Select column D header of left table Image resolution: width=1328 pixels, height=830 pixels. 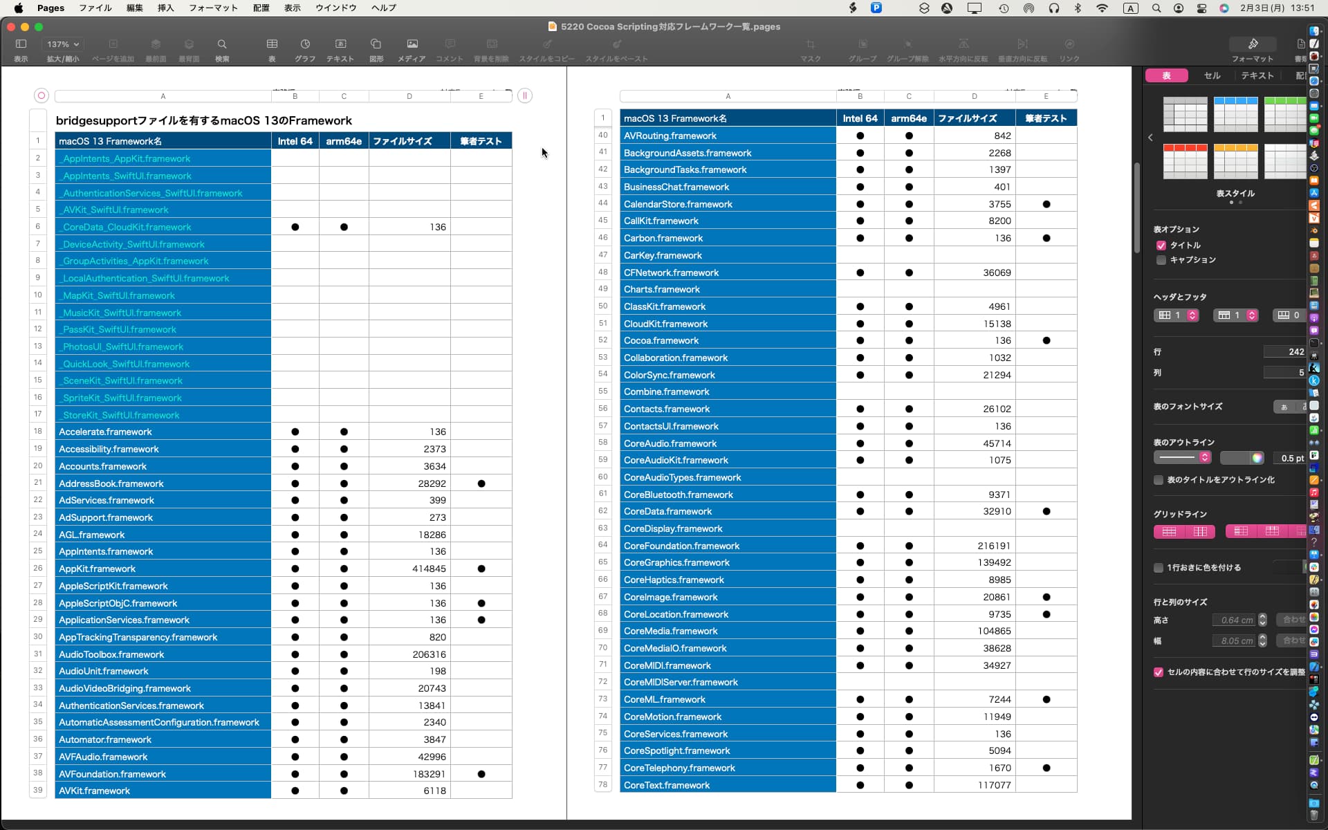point(409,96)
